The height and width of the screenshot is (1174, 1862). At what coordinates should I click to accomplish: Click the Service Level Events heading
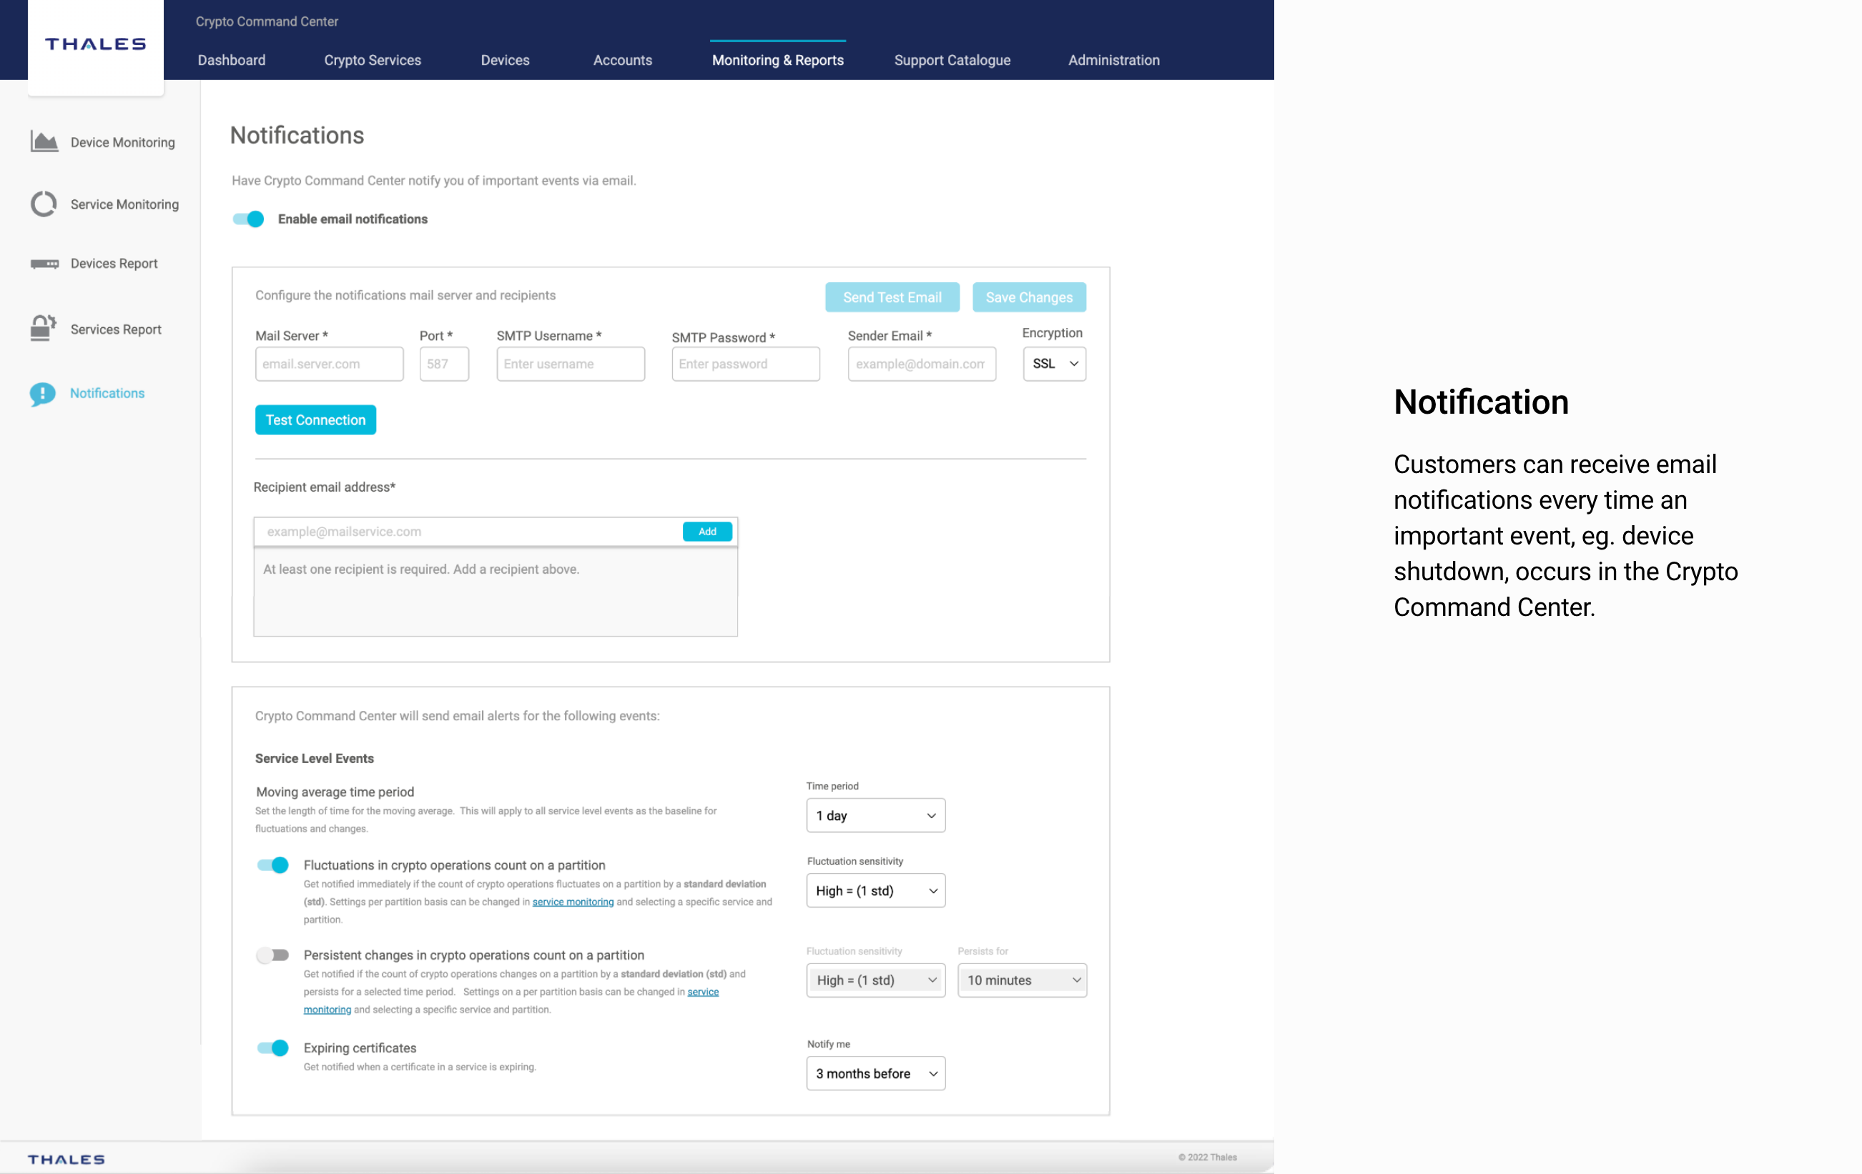point(314,758)
